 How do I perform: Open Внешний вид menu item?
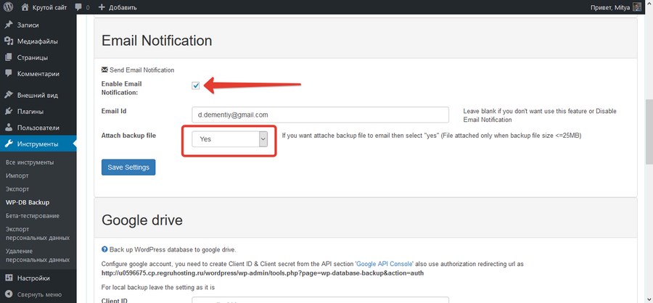(x=38, y=95)
